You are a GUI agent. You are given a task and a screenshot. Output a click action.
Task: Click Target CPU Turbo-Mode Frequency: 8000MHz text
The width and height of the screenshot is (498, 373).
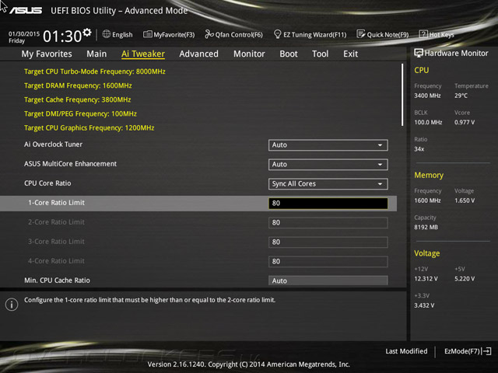(x=95, y=71)
